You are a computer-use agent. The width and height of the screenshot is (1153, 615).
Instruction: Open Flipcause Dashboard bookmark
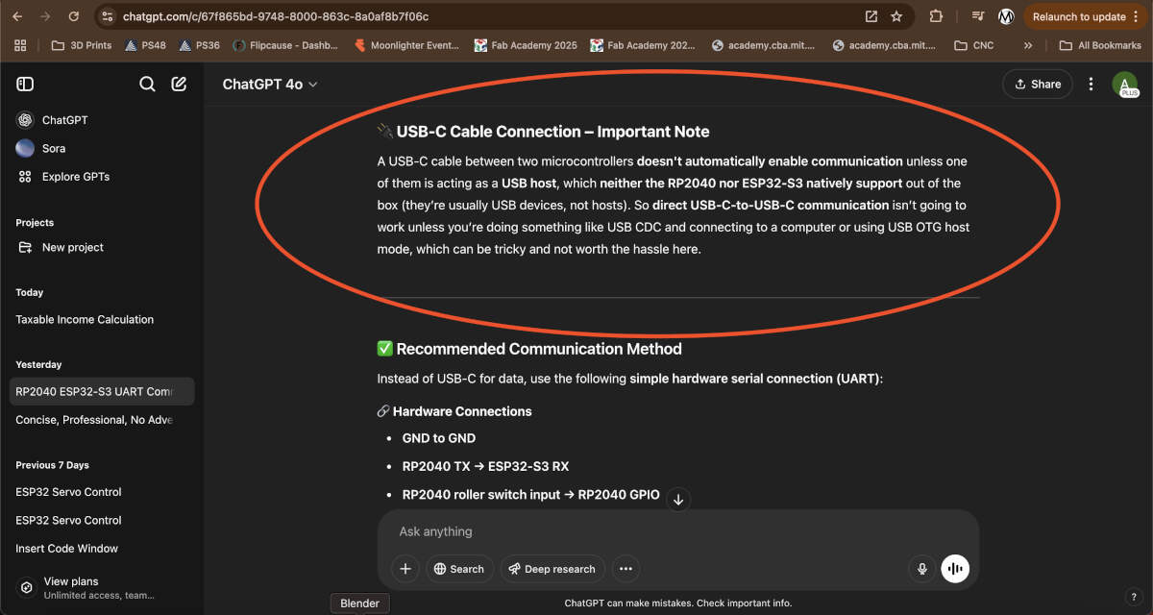point(287,45)
